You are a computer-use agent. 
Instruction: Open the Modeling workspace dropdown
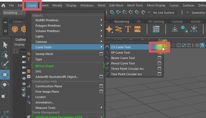tap(14, 13)
